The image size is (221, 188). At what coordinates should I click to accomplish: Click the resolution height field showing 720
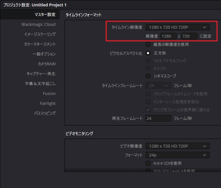pyautogui.click(x=189, y=36)
